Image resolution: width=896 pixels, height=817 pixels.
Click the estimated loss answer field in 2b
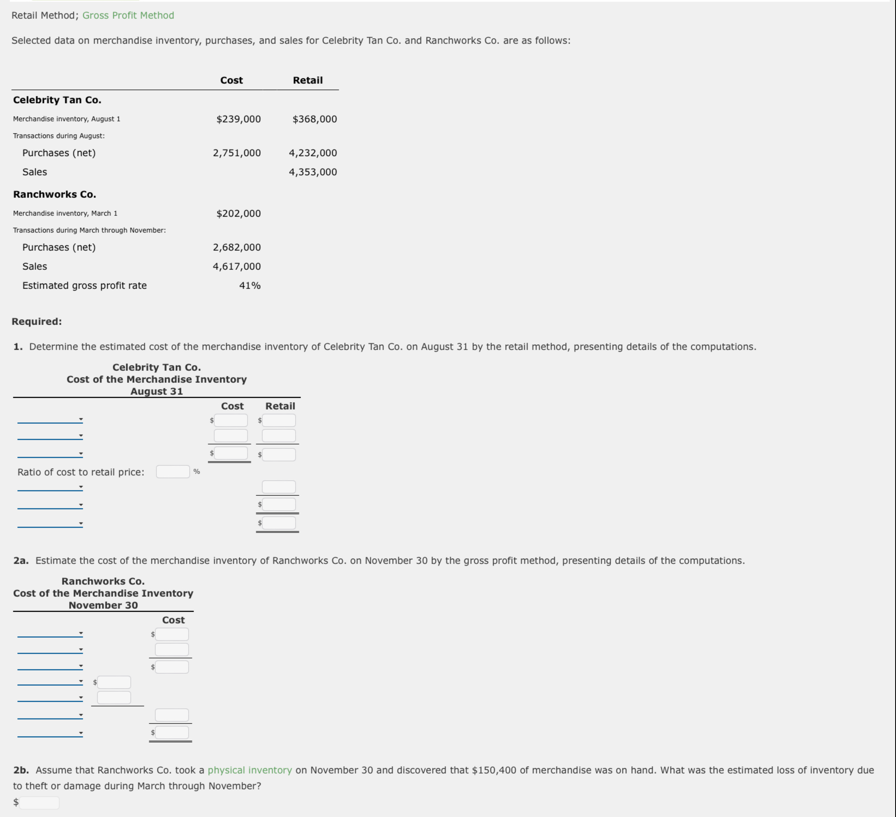click(x=39, y=802)
